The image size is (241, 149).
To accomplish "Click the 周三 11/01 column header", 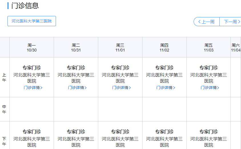I will pyautogui.click(x=120, y=47).
